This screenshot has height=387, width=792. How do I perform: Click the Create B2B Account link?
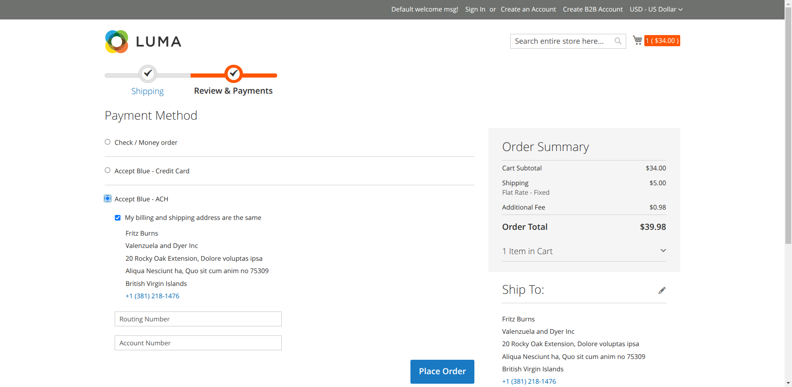592,9
